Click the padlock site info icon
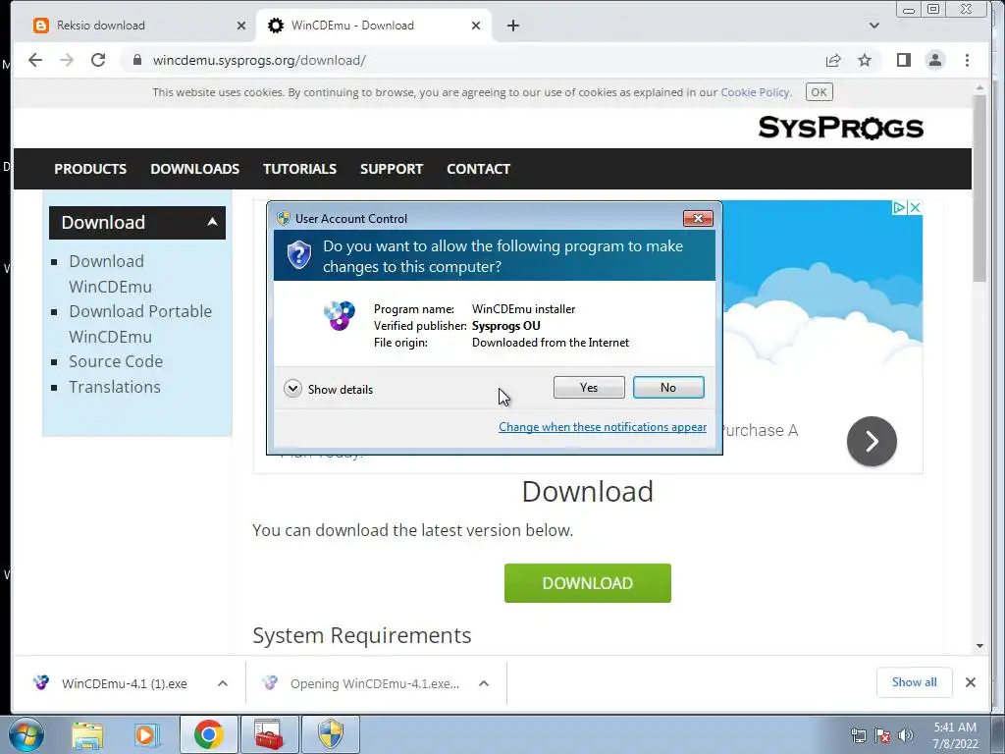The image size is (1005, 754). [x=137, y=60]
